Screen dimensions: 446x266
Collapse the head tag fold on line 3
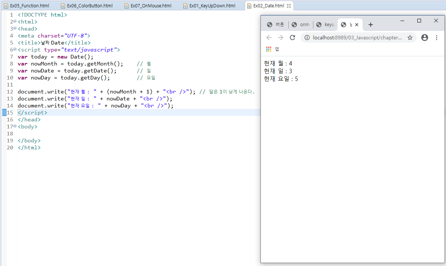(15, 28)
